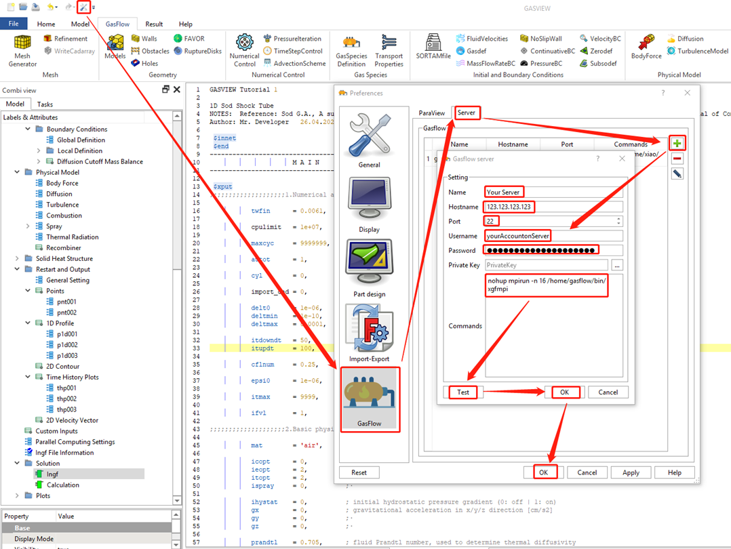
Task: Browse for Private Key file
Action: click(x=617, y=265)
